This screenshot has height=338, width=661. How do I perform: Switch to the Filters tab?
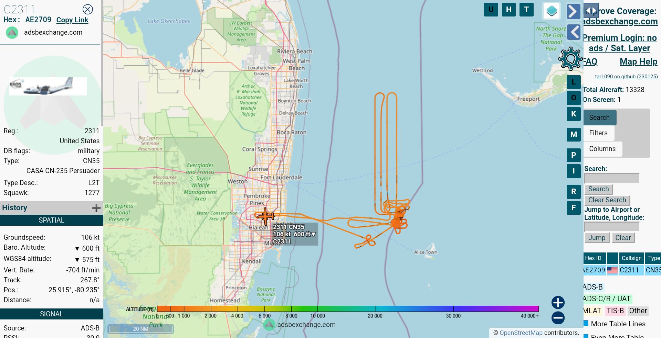pos(598,133)
